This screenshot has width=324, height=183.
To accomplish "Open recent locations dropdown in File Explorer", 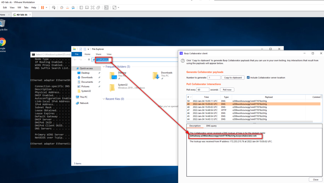I will [x=85, y=60].
